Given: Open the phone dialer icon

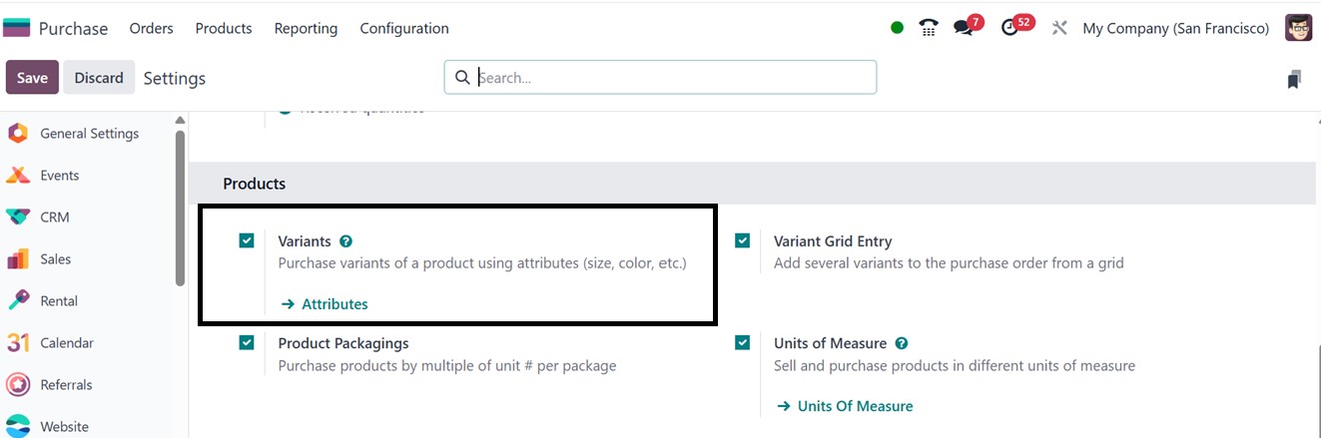Looking at the screenshot, I should [929, 28].
